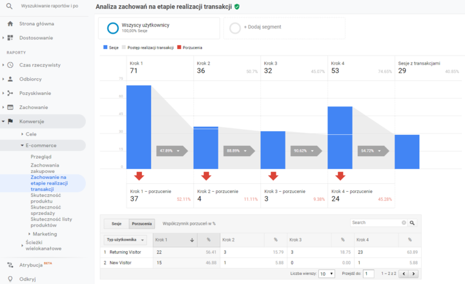Screen dimensions: 465x284
Task: Click the green verified shield next to title
Action: click(237, 6)
